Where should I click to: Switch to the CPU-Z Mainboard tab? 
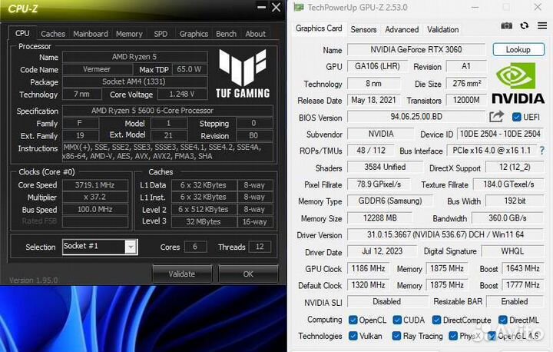click(91, 34)
